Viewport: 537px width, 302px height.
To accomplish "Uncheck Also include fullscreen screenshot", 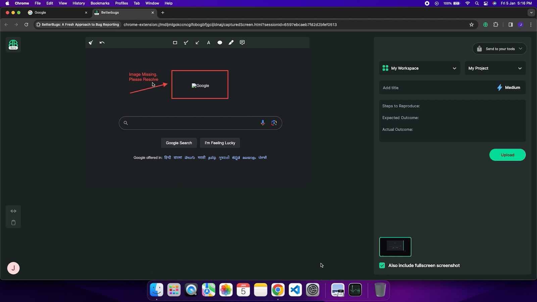I will pyautogui.click(x=382, y=265).
